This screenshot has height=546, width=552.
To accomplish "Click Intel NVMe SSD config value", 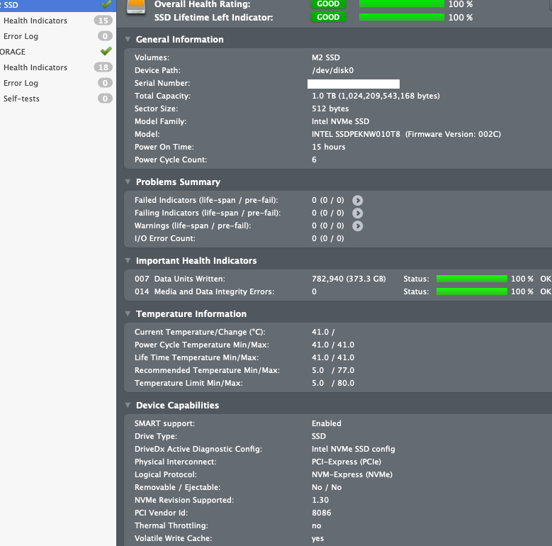I will coord(353,449).
